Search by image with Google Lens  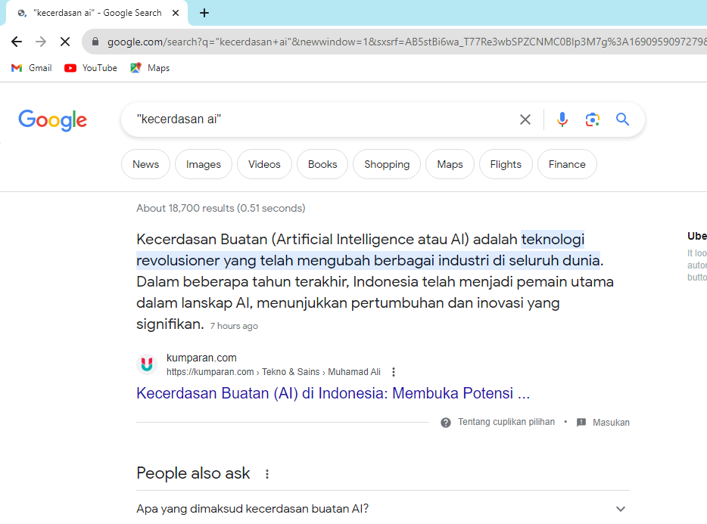pos(592,119)
